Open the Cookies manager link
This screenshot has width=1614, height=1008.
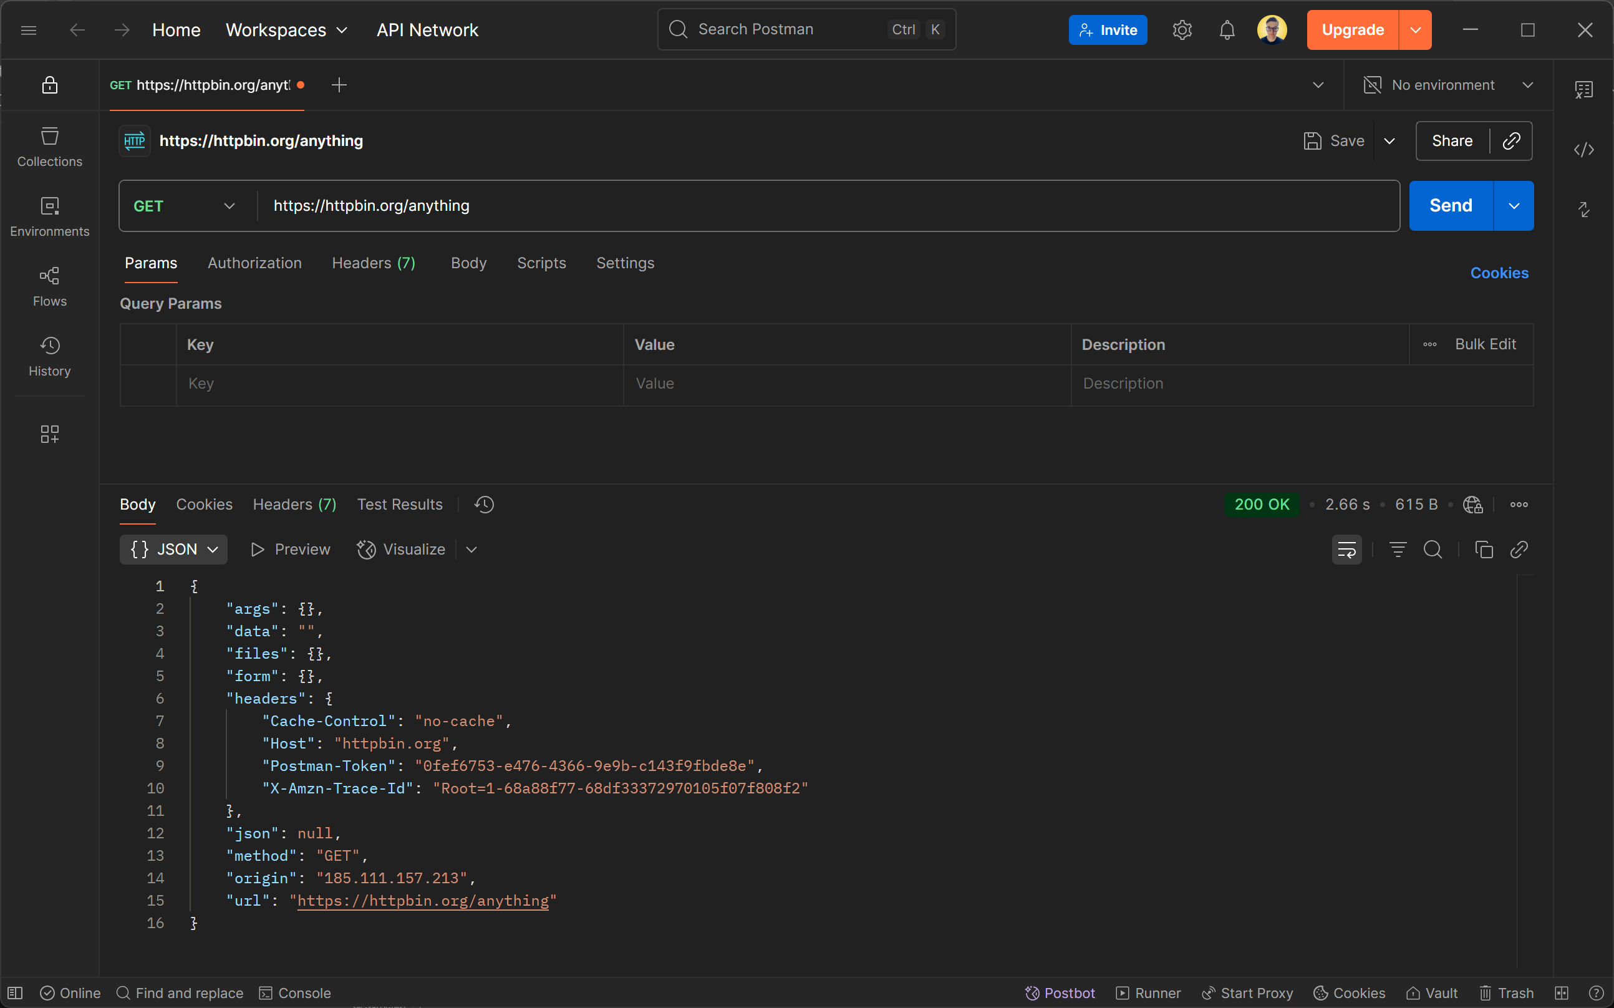click(1499, 273)
